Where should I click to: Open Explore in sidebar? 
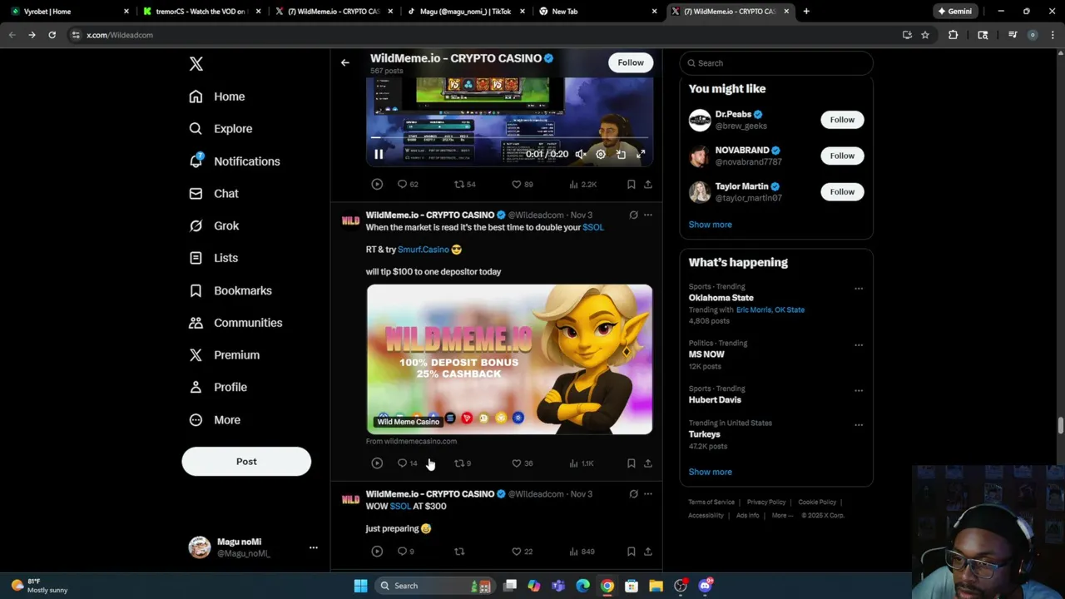click(x=220, y=129)
